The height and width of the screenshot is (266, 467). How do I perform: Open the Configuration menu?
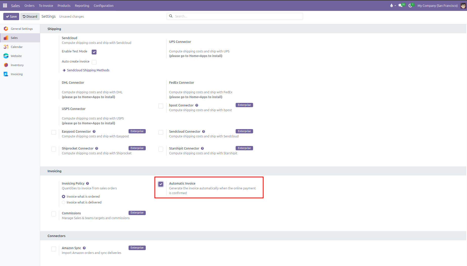point(104,6)
